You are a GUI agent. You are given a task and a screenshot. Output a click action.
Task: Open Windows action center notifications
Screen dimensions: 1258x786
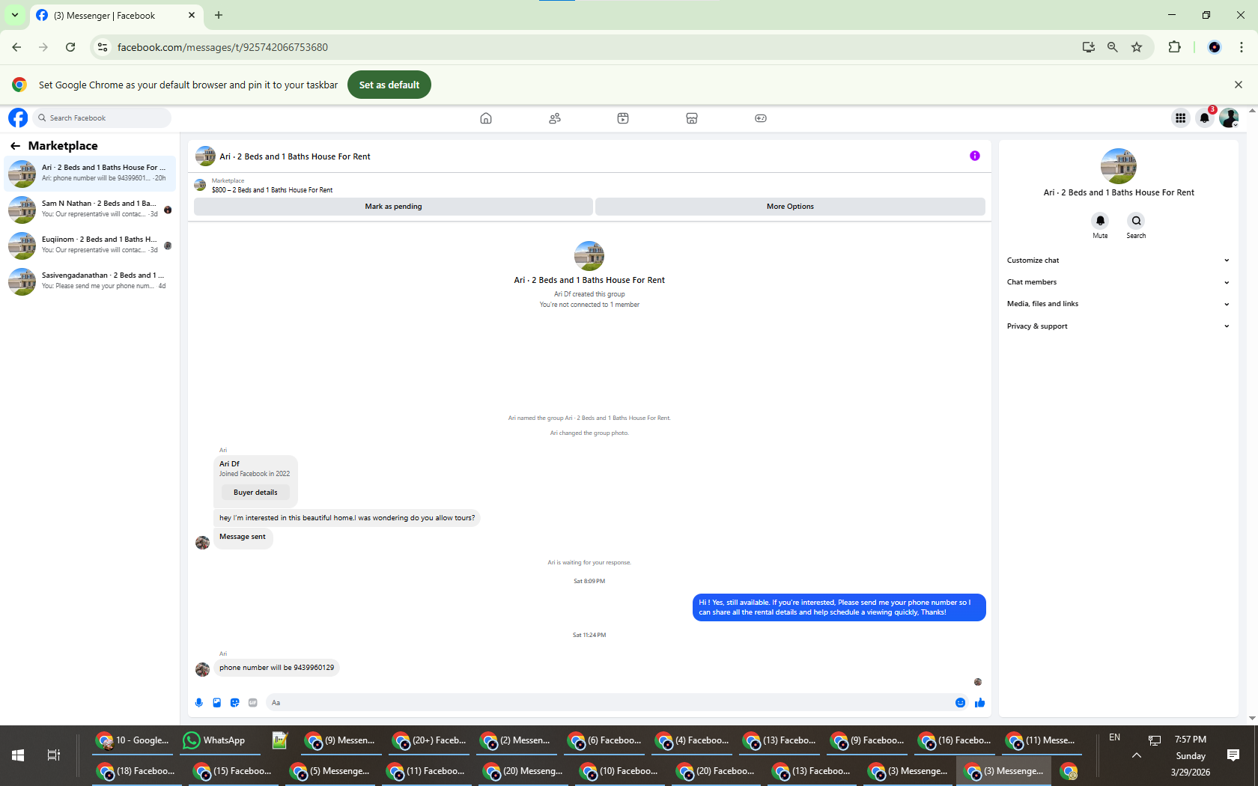point(1233,755)
